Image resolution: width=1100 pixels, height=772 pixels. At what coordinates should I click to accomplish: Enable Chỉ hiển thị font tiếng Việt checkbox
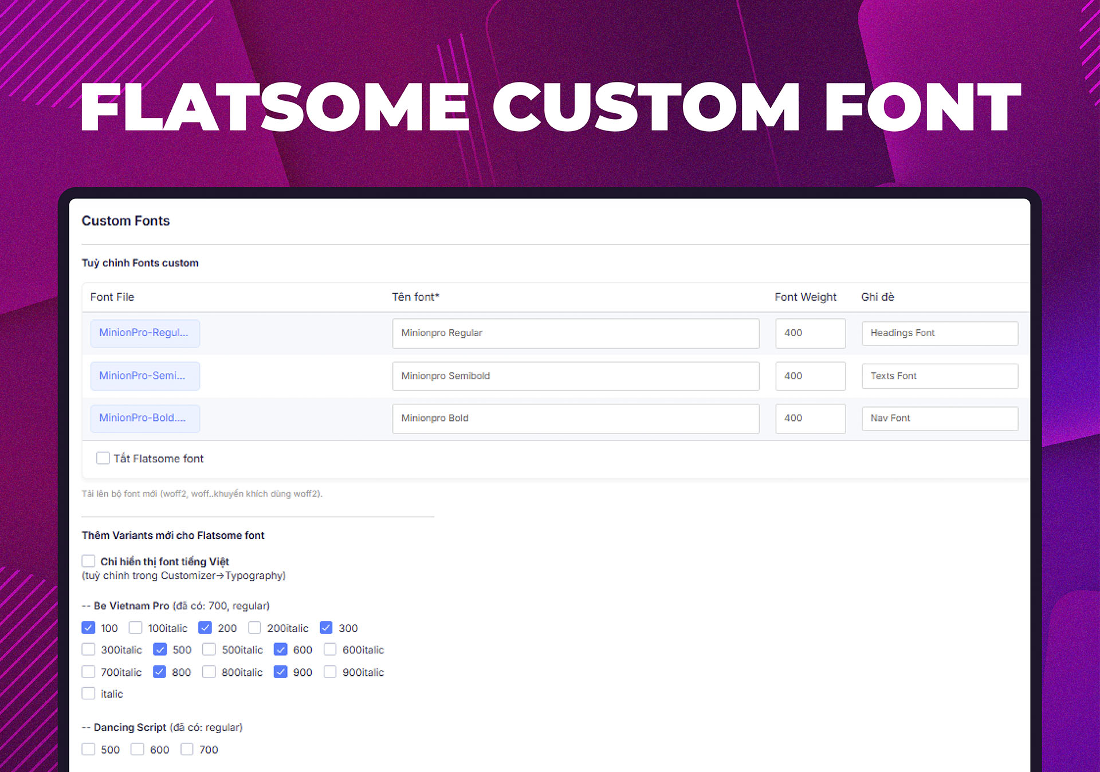coord(88,561)
